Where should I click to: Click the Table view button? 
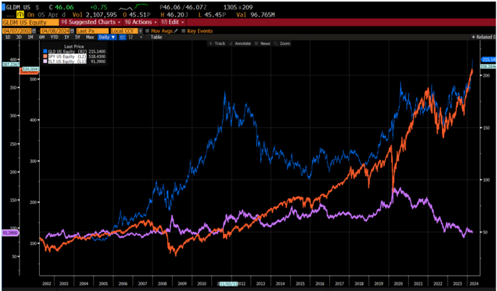click(x=156, y=37)
